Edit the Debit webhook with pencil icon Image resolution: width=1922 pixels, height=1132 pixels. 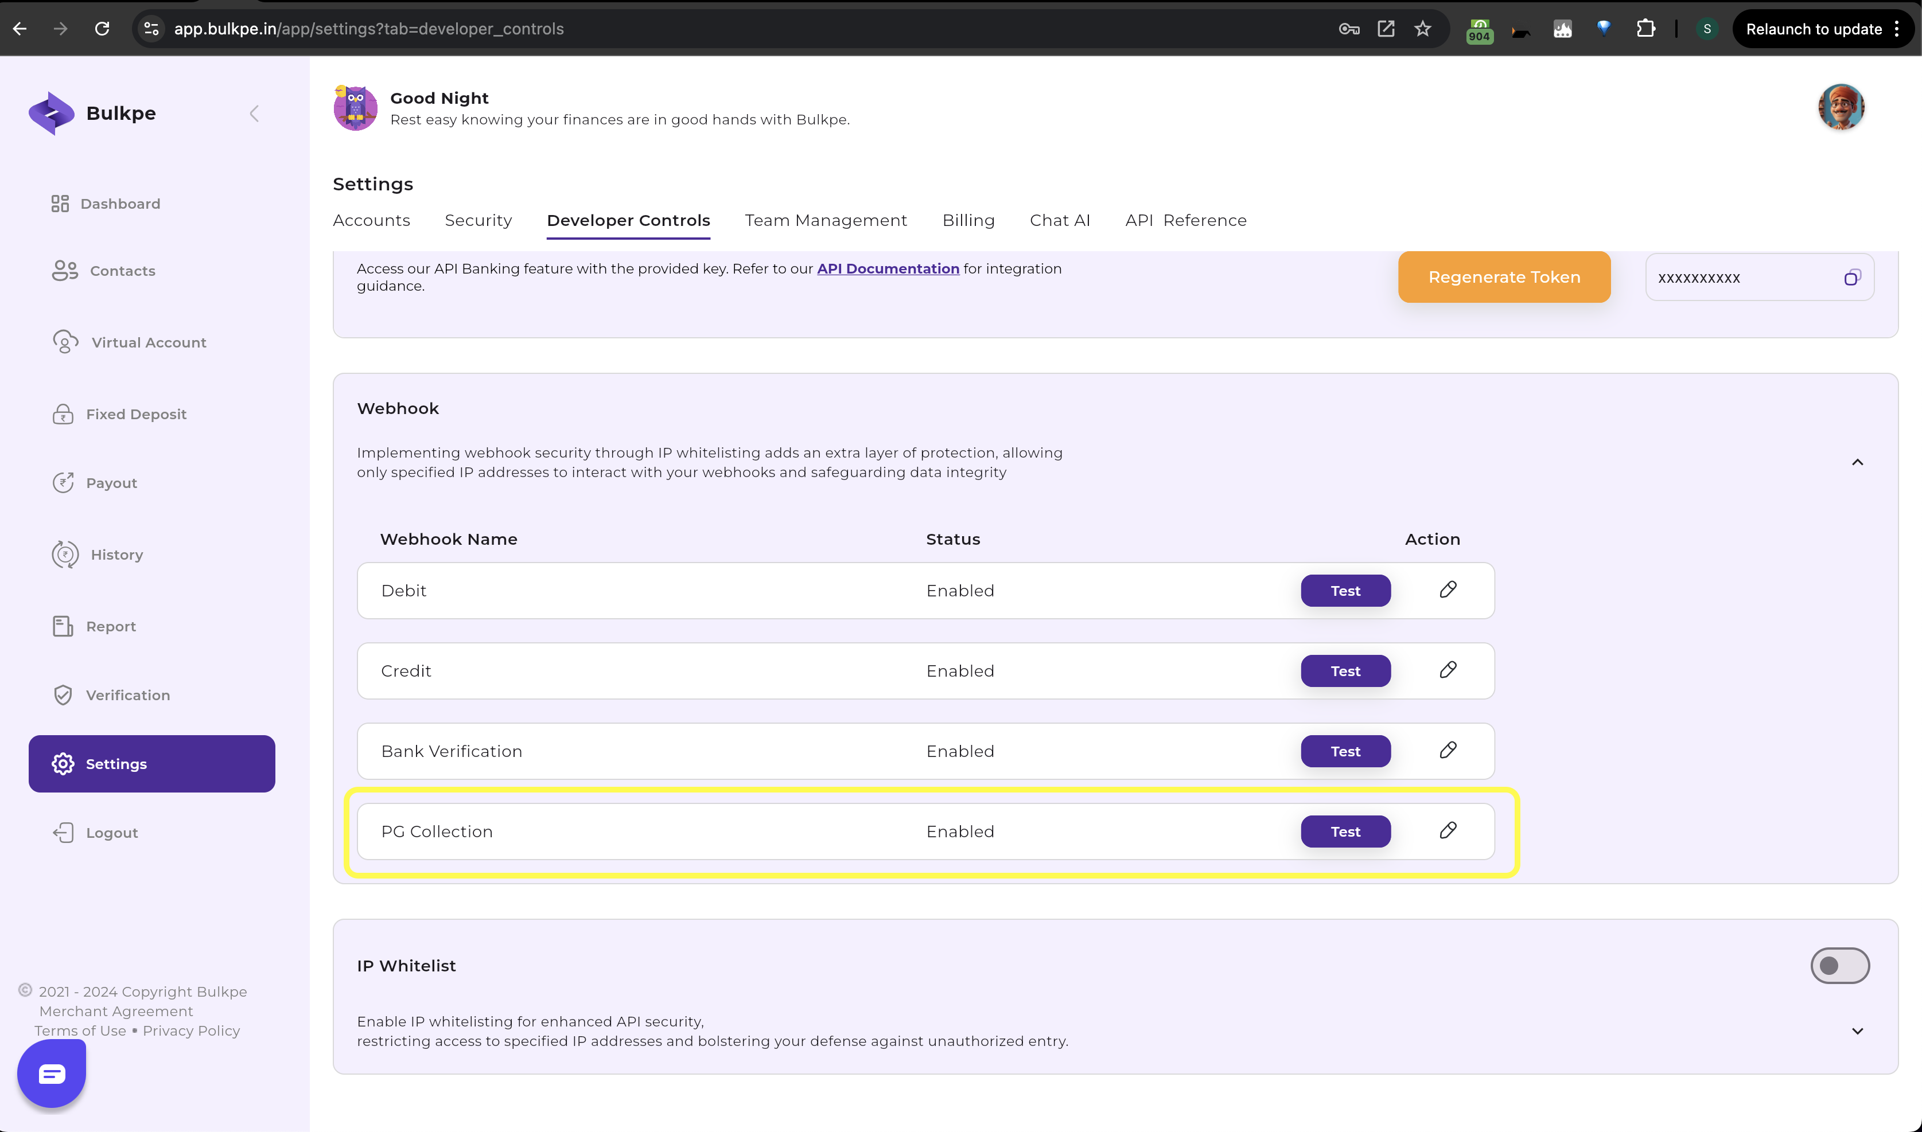[x=1448, y=590]
